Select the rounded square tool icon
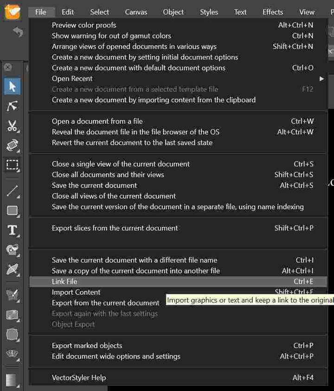 (12, 334)
